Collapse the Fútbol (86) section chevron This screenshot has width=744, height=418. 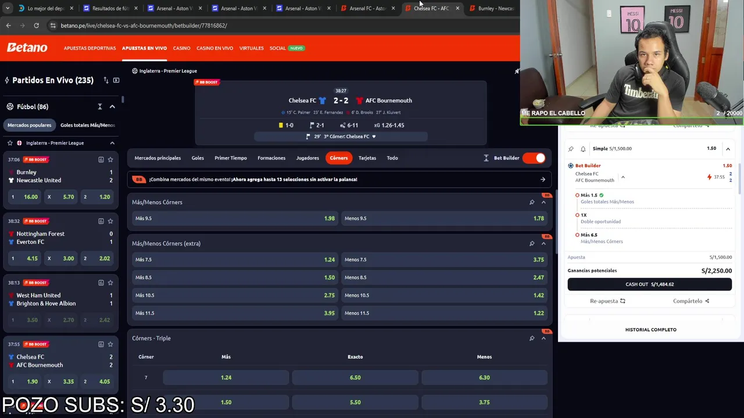pyautogui.click(x=112, y=107)
